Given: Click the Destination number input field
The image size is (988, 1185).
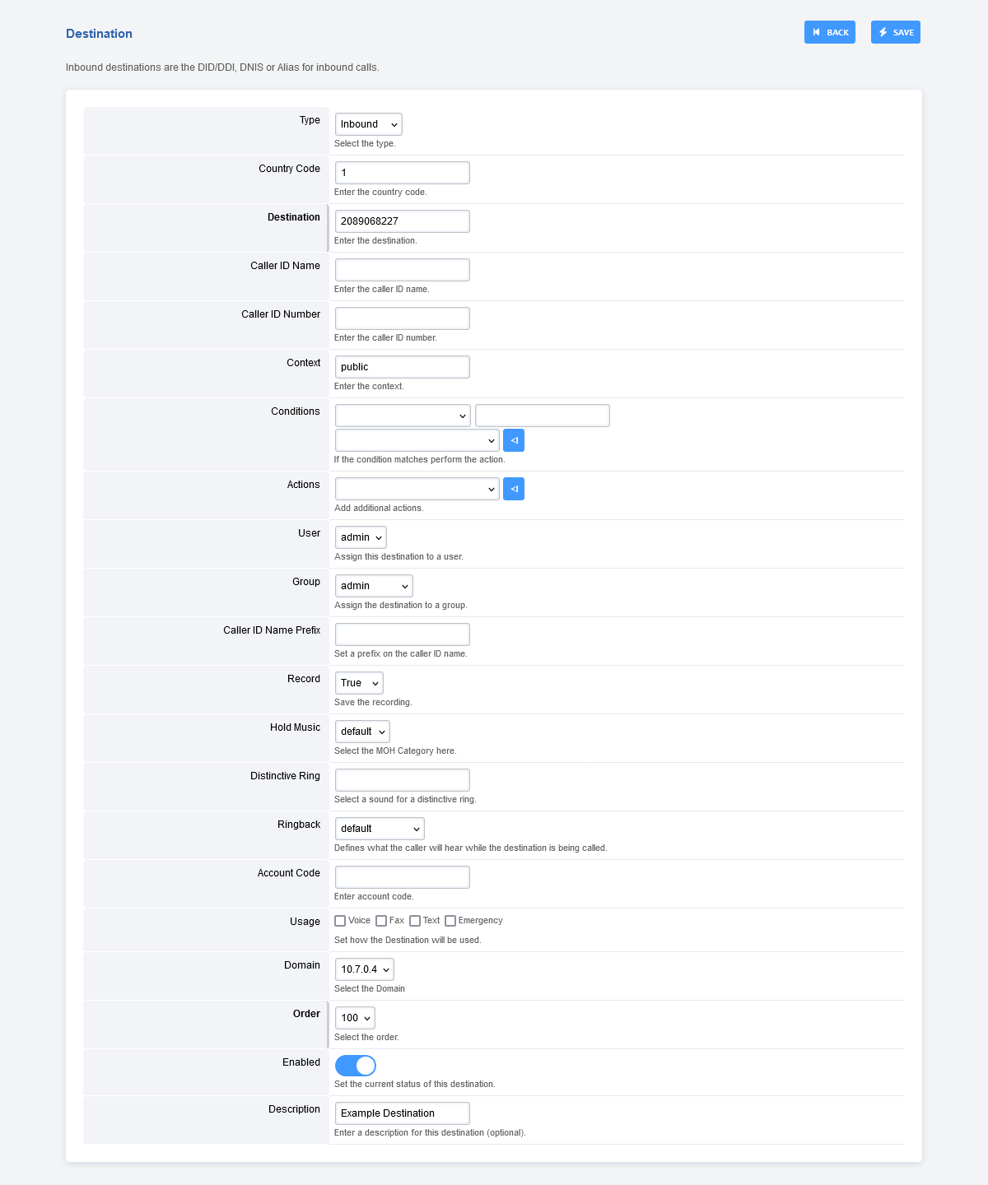Looking at the screenshot, I should pos(402,221).
